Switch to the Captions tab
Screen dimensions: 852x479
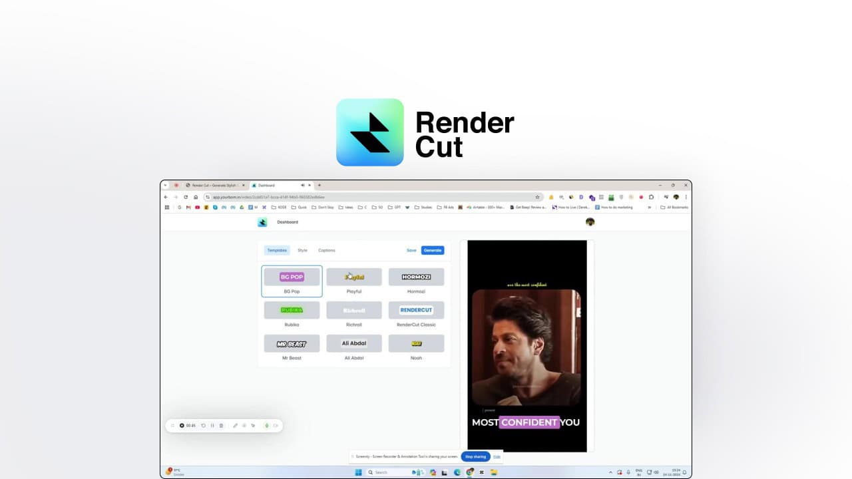pos(327,250)
